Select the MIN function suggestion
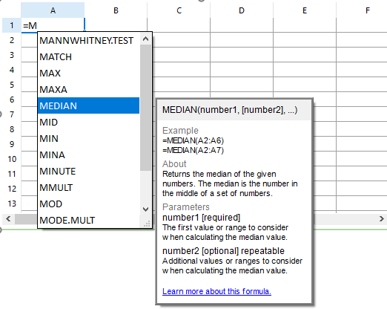 88,138
